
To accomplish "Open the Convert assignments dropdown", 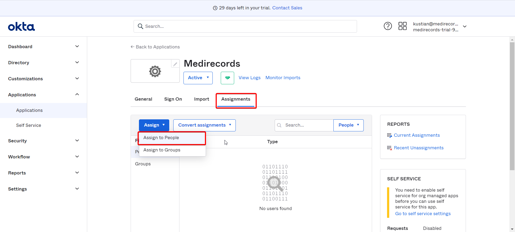I will click(204, 125).
